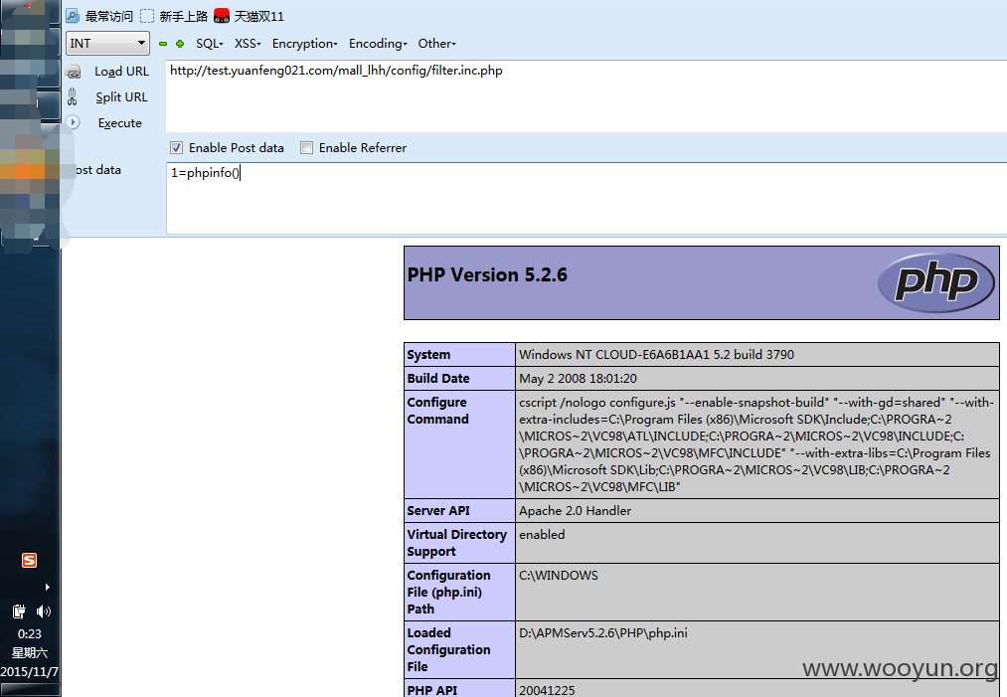Click the PHP API label

(431, 690)
